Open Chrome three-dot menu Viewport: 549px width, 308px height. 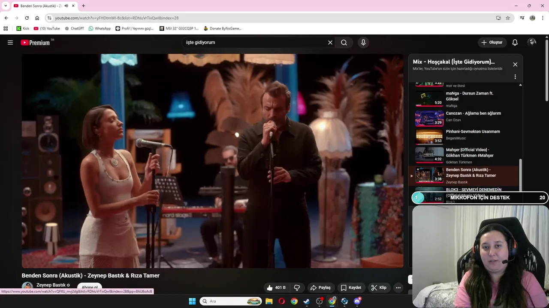543,18
